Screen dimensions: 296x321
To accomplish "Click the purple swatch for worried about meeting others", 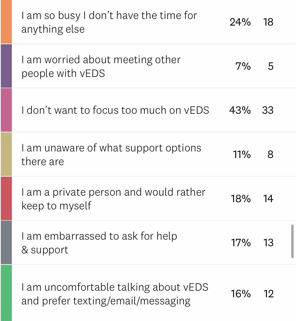I will [6, 66].
